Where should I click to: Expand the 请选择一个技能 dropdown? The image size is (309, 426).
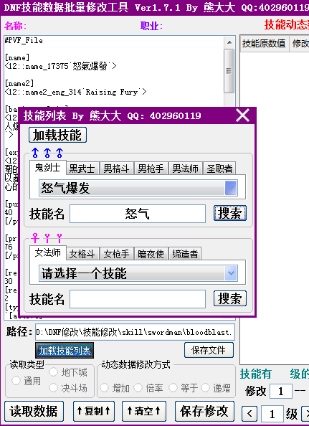pos(231,273)
